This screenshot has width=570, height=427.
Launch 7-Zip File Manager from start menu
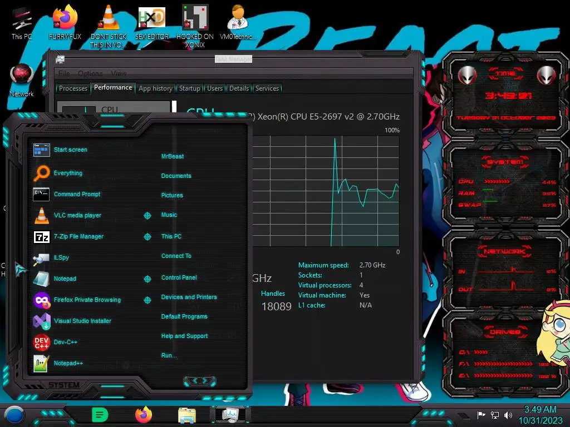click(x=78, y=236)
